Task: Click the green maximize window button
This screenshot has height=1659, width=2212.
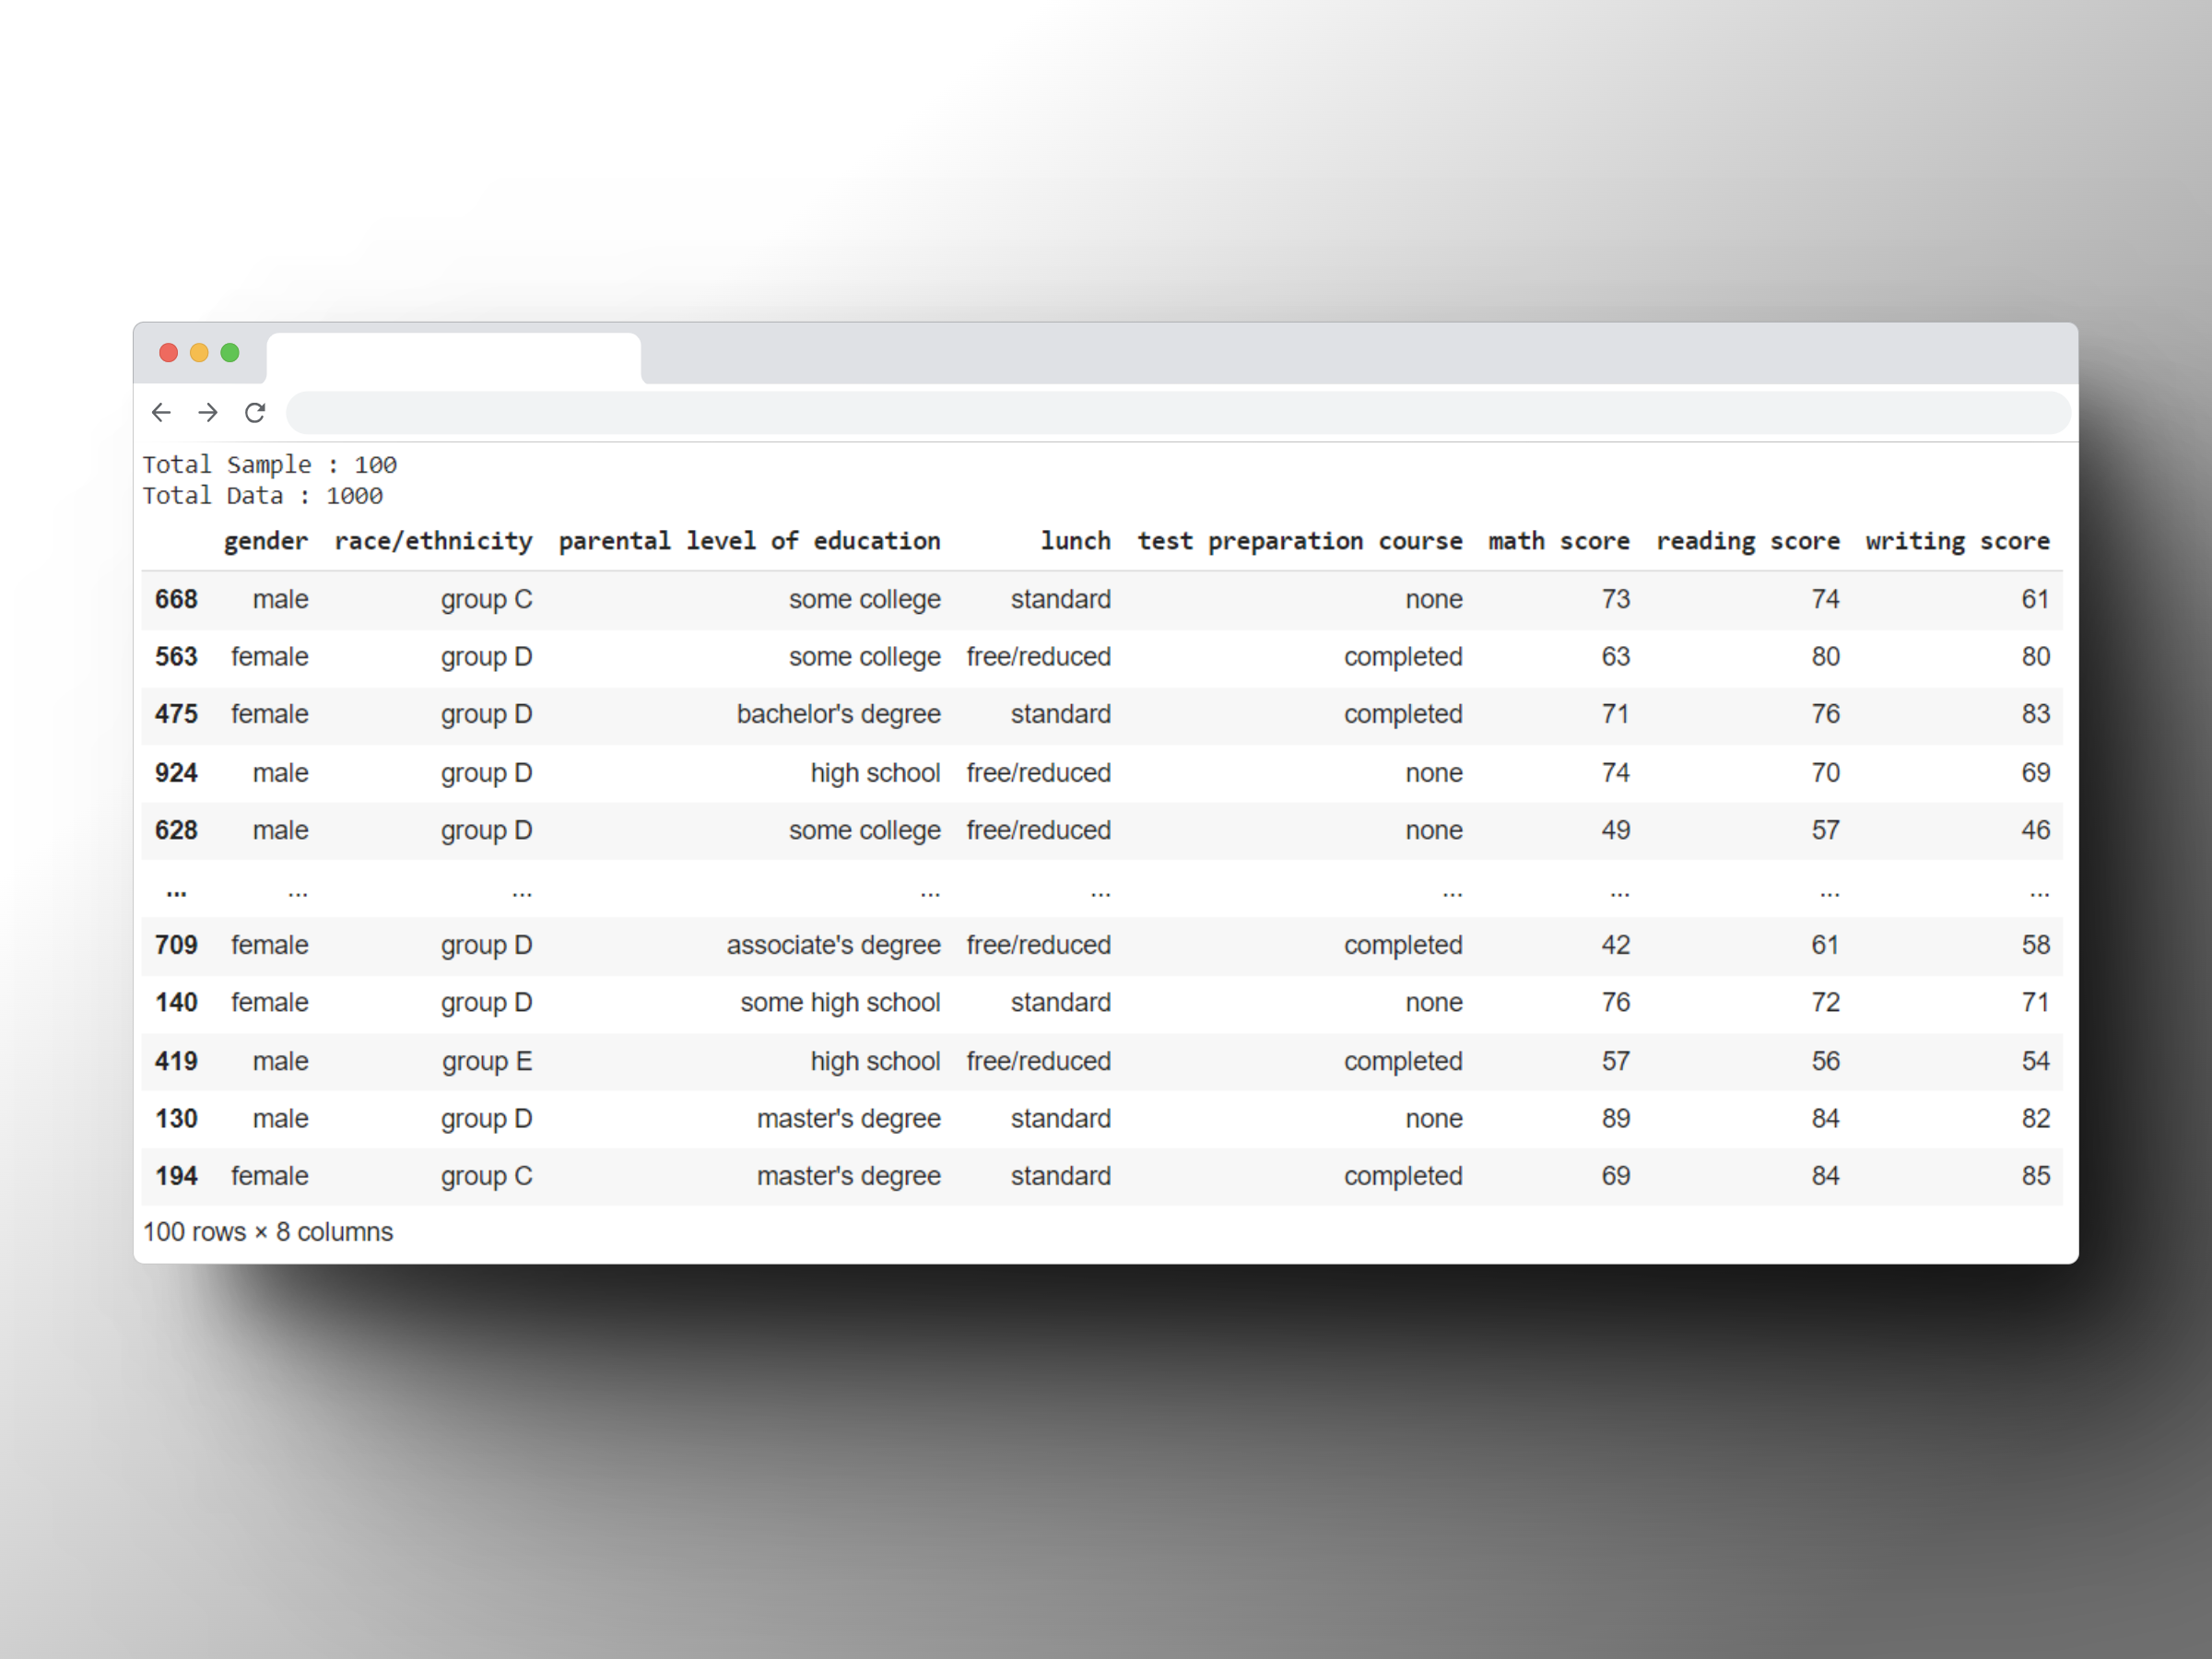Action: 230,352
